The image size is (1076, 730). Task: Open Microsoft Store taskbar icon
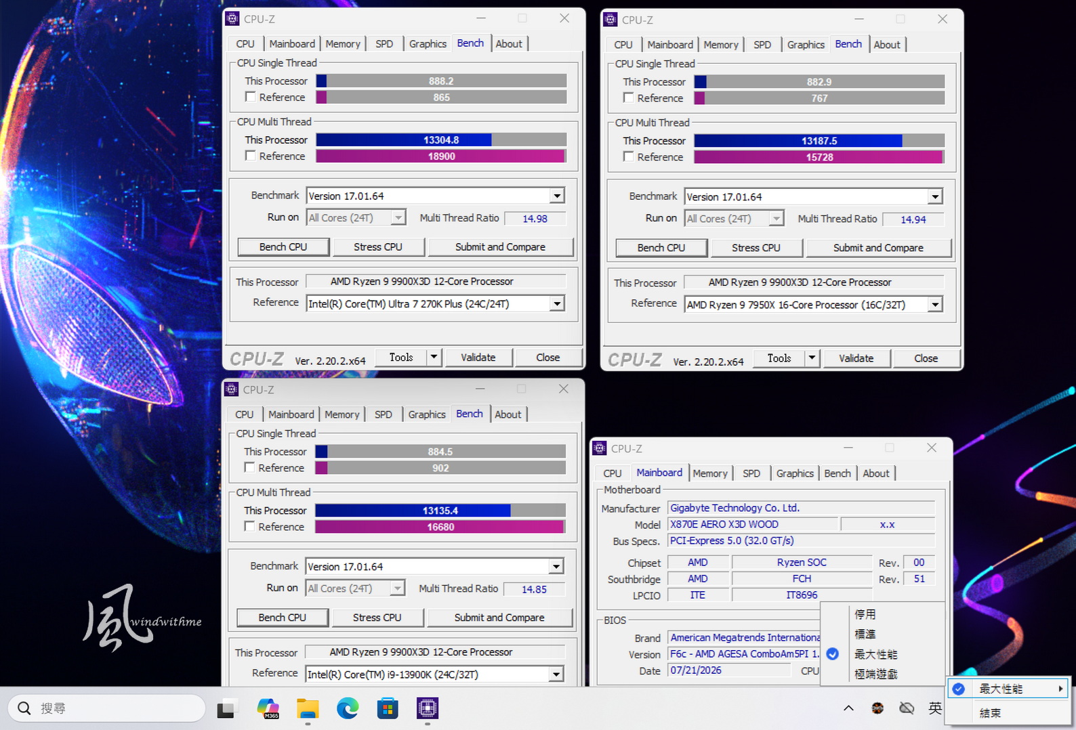(x=388, y=708)
